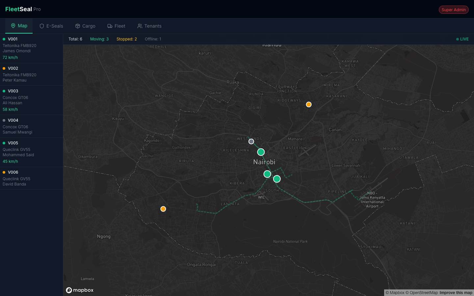The image size is (474, 296).
Task: Click the Moving: 3 counter
Action: 99,39
